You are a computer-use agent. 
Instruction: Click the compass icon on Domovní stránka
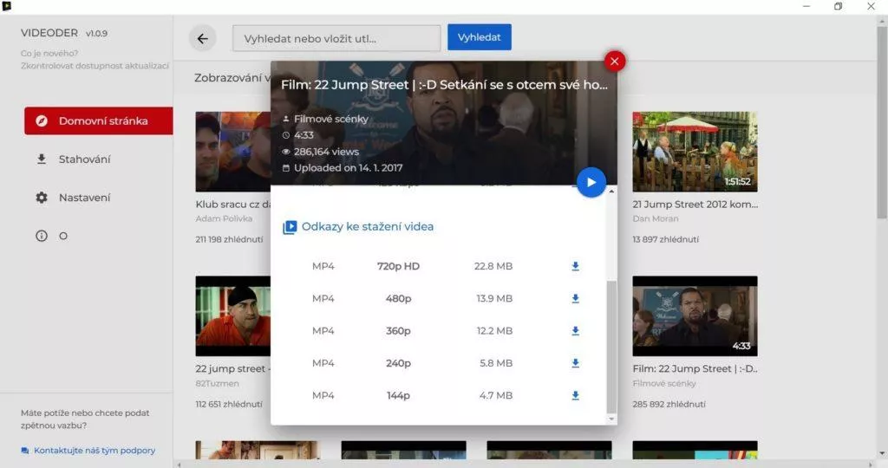(42, 120)
